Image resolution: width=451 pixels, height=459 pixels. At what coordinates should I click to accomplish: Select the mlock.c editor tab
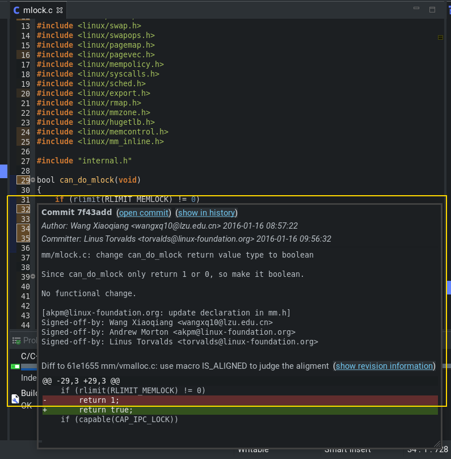pyautogui.click(x=35, y=10)
